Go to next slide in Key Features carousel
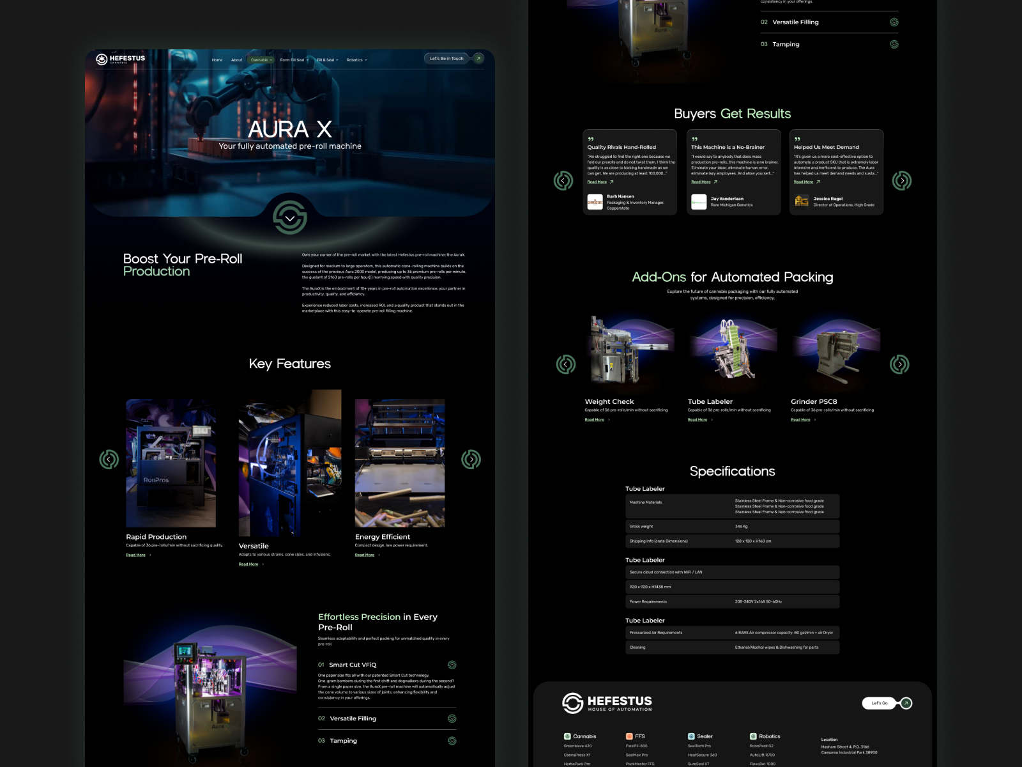Image resolution: width=1022 pixels, height=767 pixels. [x=471, y=459]
